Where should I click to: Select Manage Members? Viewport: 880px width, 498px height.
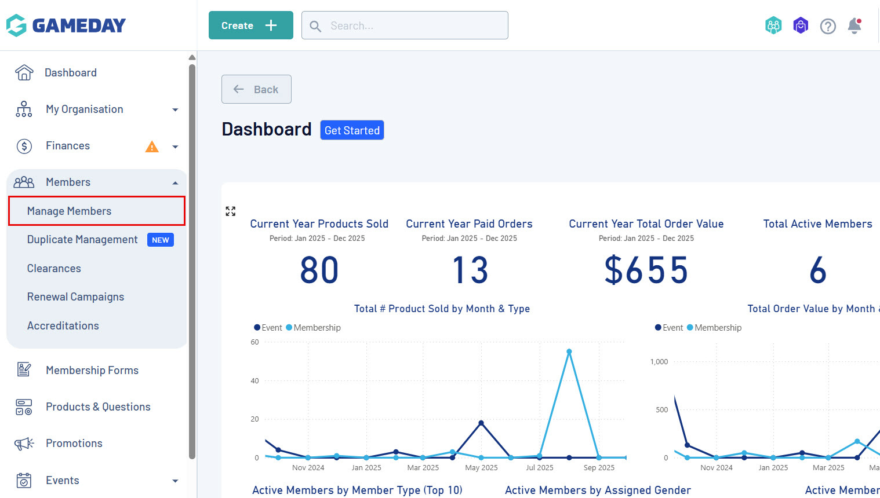click(97, 211)
